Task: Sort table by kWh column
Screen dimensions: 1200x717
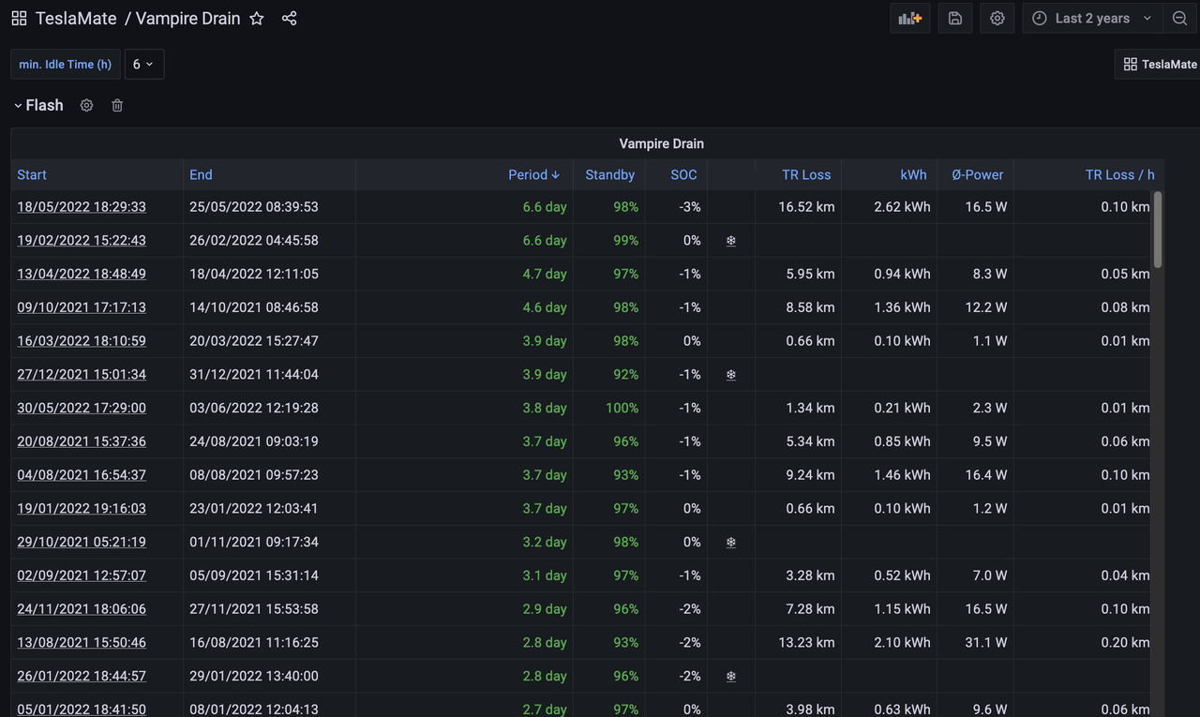Action: (x=913, y=175)
